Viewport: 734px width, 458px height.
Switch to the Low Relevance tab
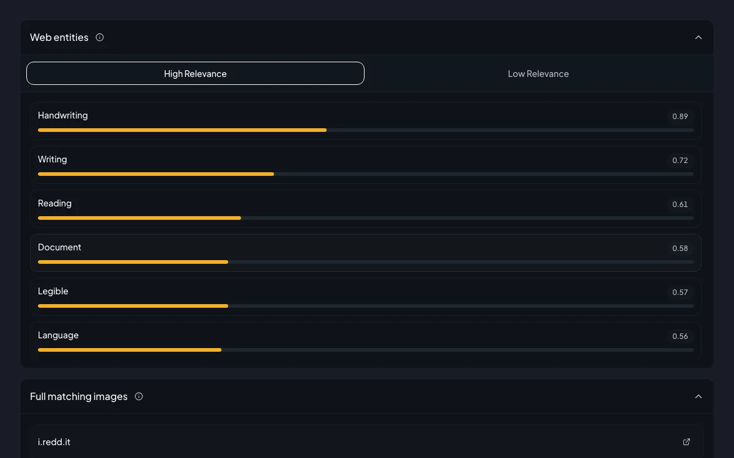point(538,73)
